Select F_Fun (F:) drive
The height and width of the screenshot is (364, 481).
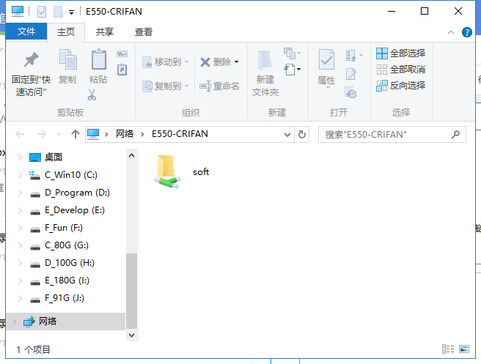(56, 228)
